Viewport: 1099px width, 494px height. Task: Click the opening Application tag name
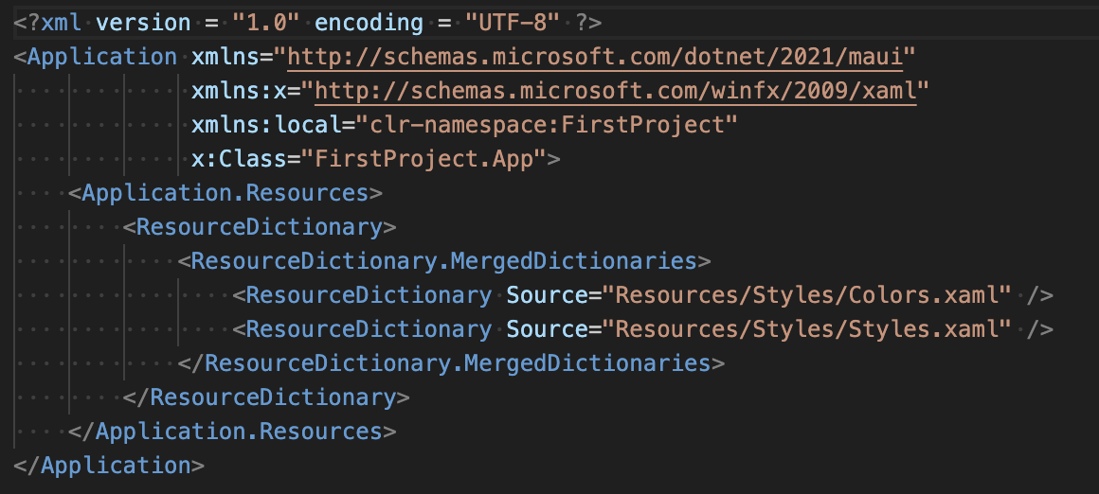tap(102, 57)
